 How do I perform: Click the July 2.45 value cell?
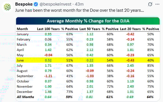(x=130, y=65)
